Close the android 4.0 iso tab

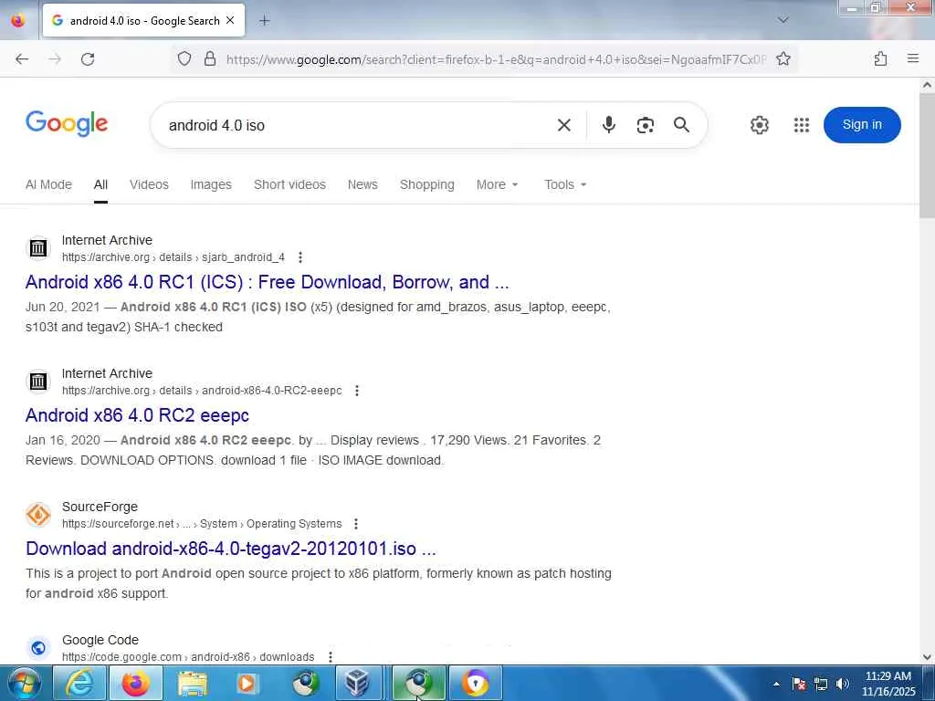[x=230, y=20]
